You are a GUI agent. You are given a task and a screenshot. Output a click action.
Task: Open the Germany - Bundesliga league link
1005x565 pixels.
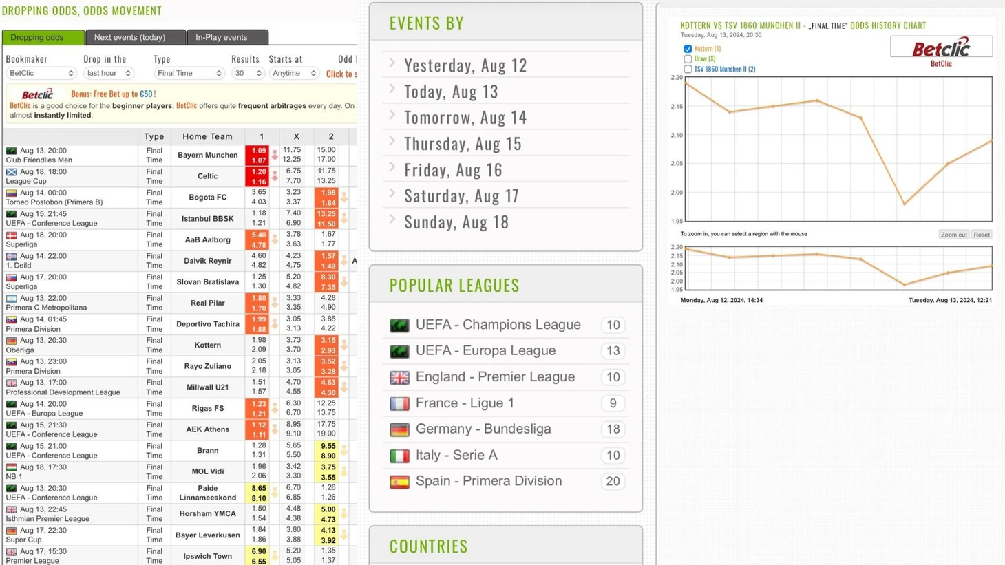(x=483, y=429)
